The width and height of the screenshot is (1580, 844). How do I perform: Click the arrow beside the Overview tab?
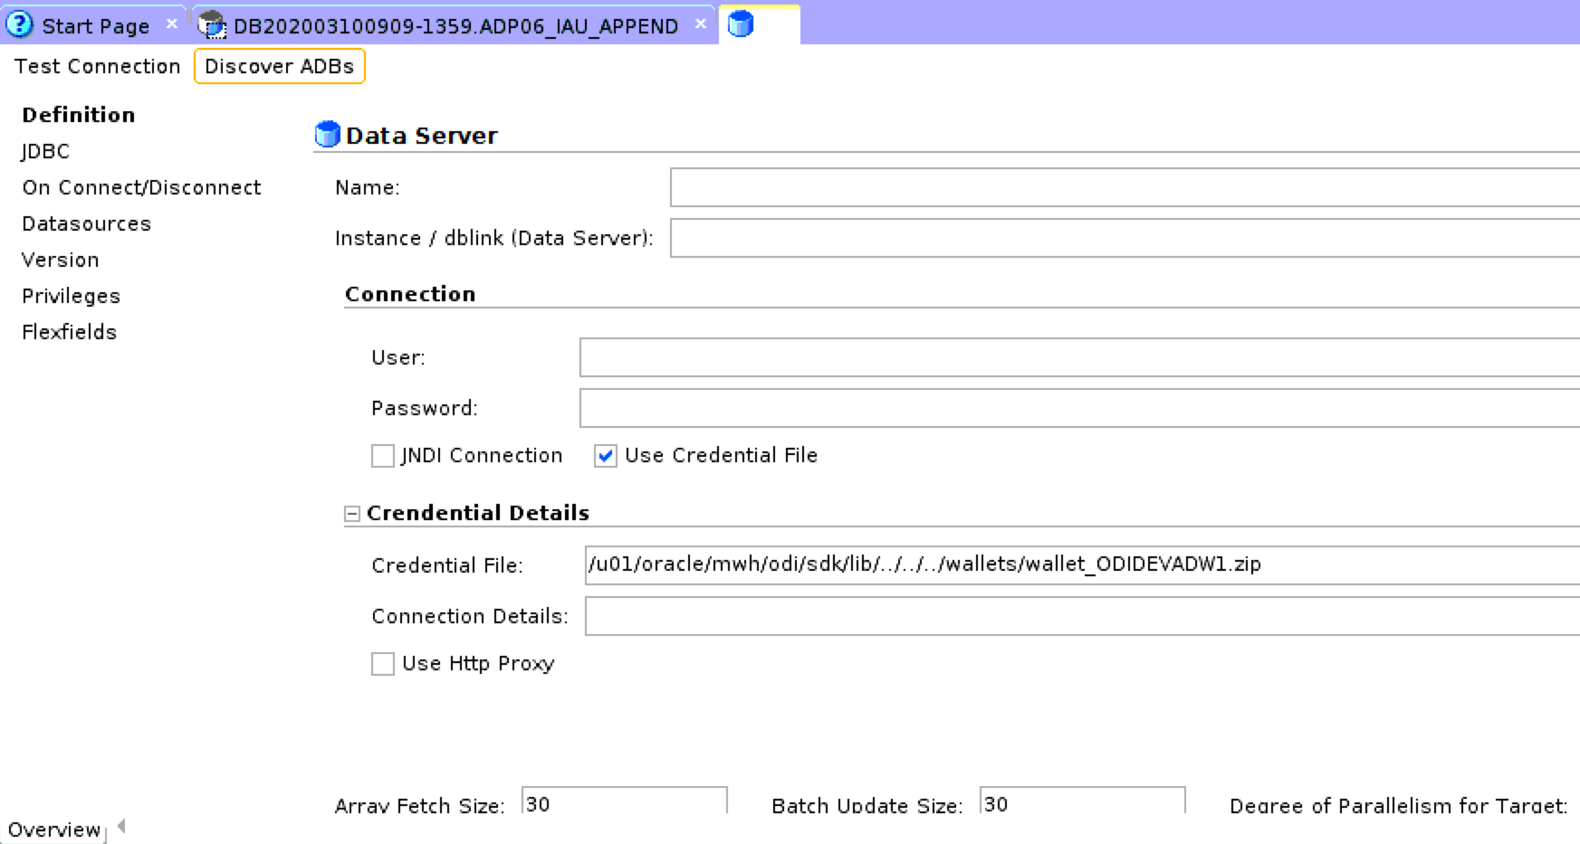[x=121, y=826]
